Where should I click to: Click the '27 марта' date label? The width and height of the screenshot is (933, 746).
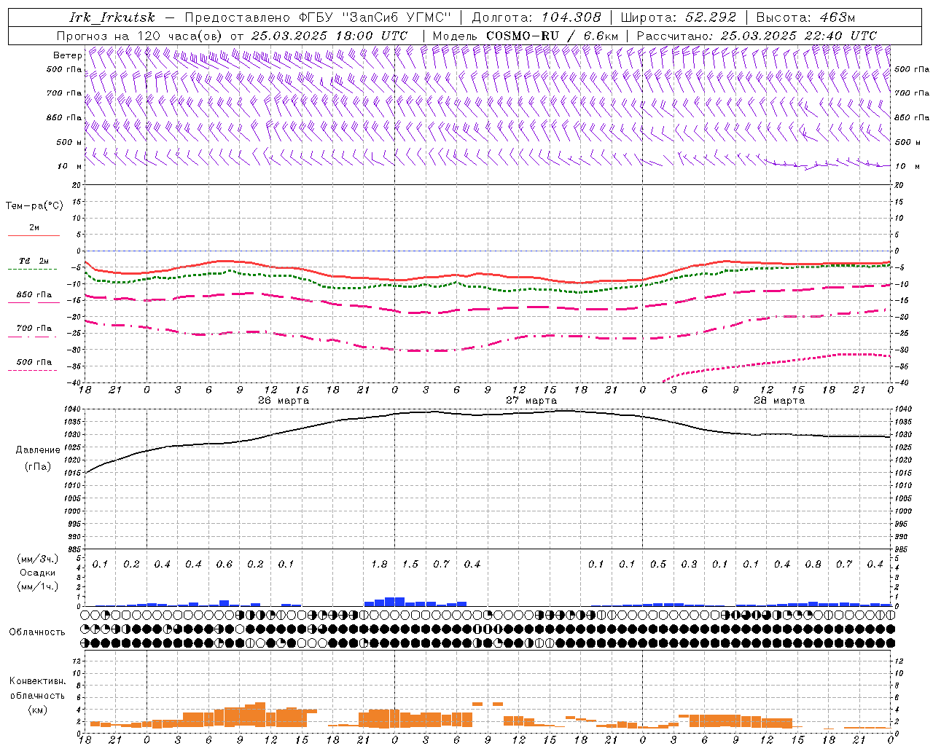tap(531, 401)
